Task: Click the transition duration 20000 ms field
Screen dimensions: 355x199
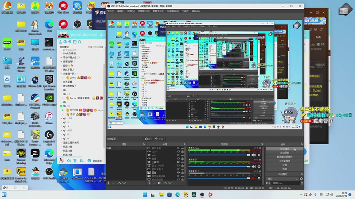Action: [285, 183]
